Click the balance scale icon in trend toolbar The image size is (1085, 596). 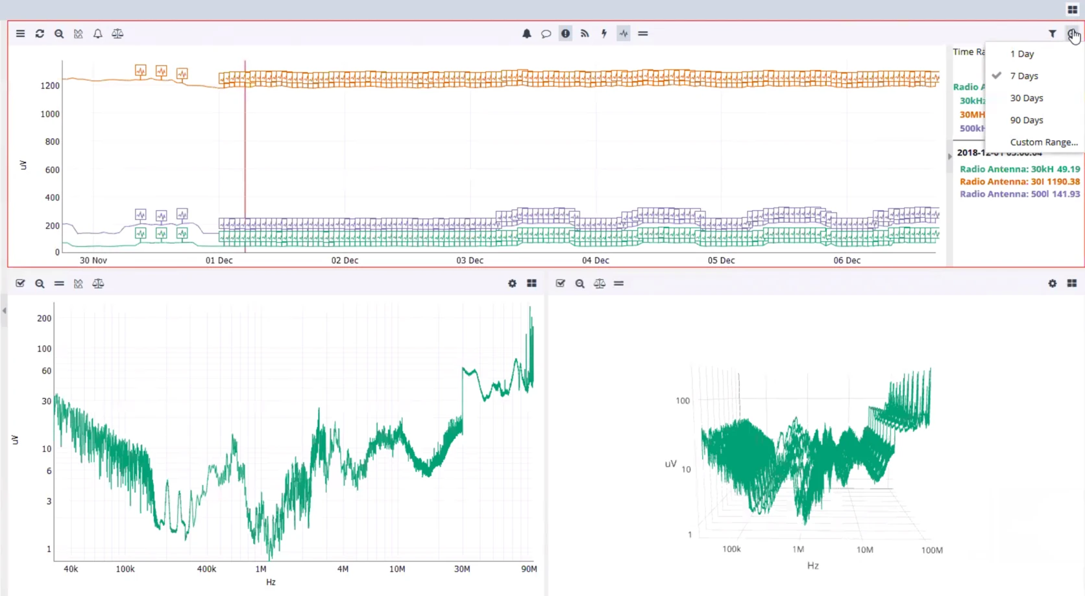point(117,34)
